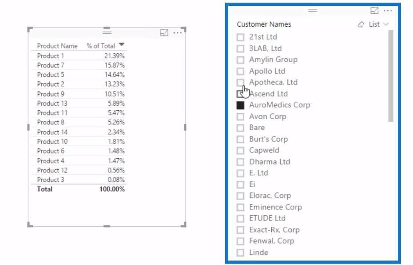
Task: Click the slicer vertical scrollbar thumb
Action: pyautogui.click(x=391, y=76)
